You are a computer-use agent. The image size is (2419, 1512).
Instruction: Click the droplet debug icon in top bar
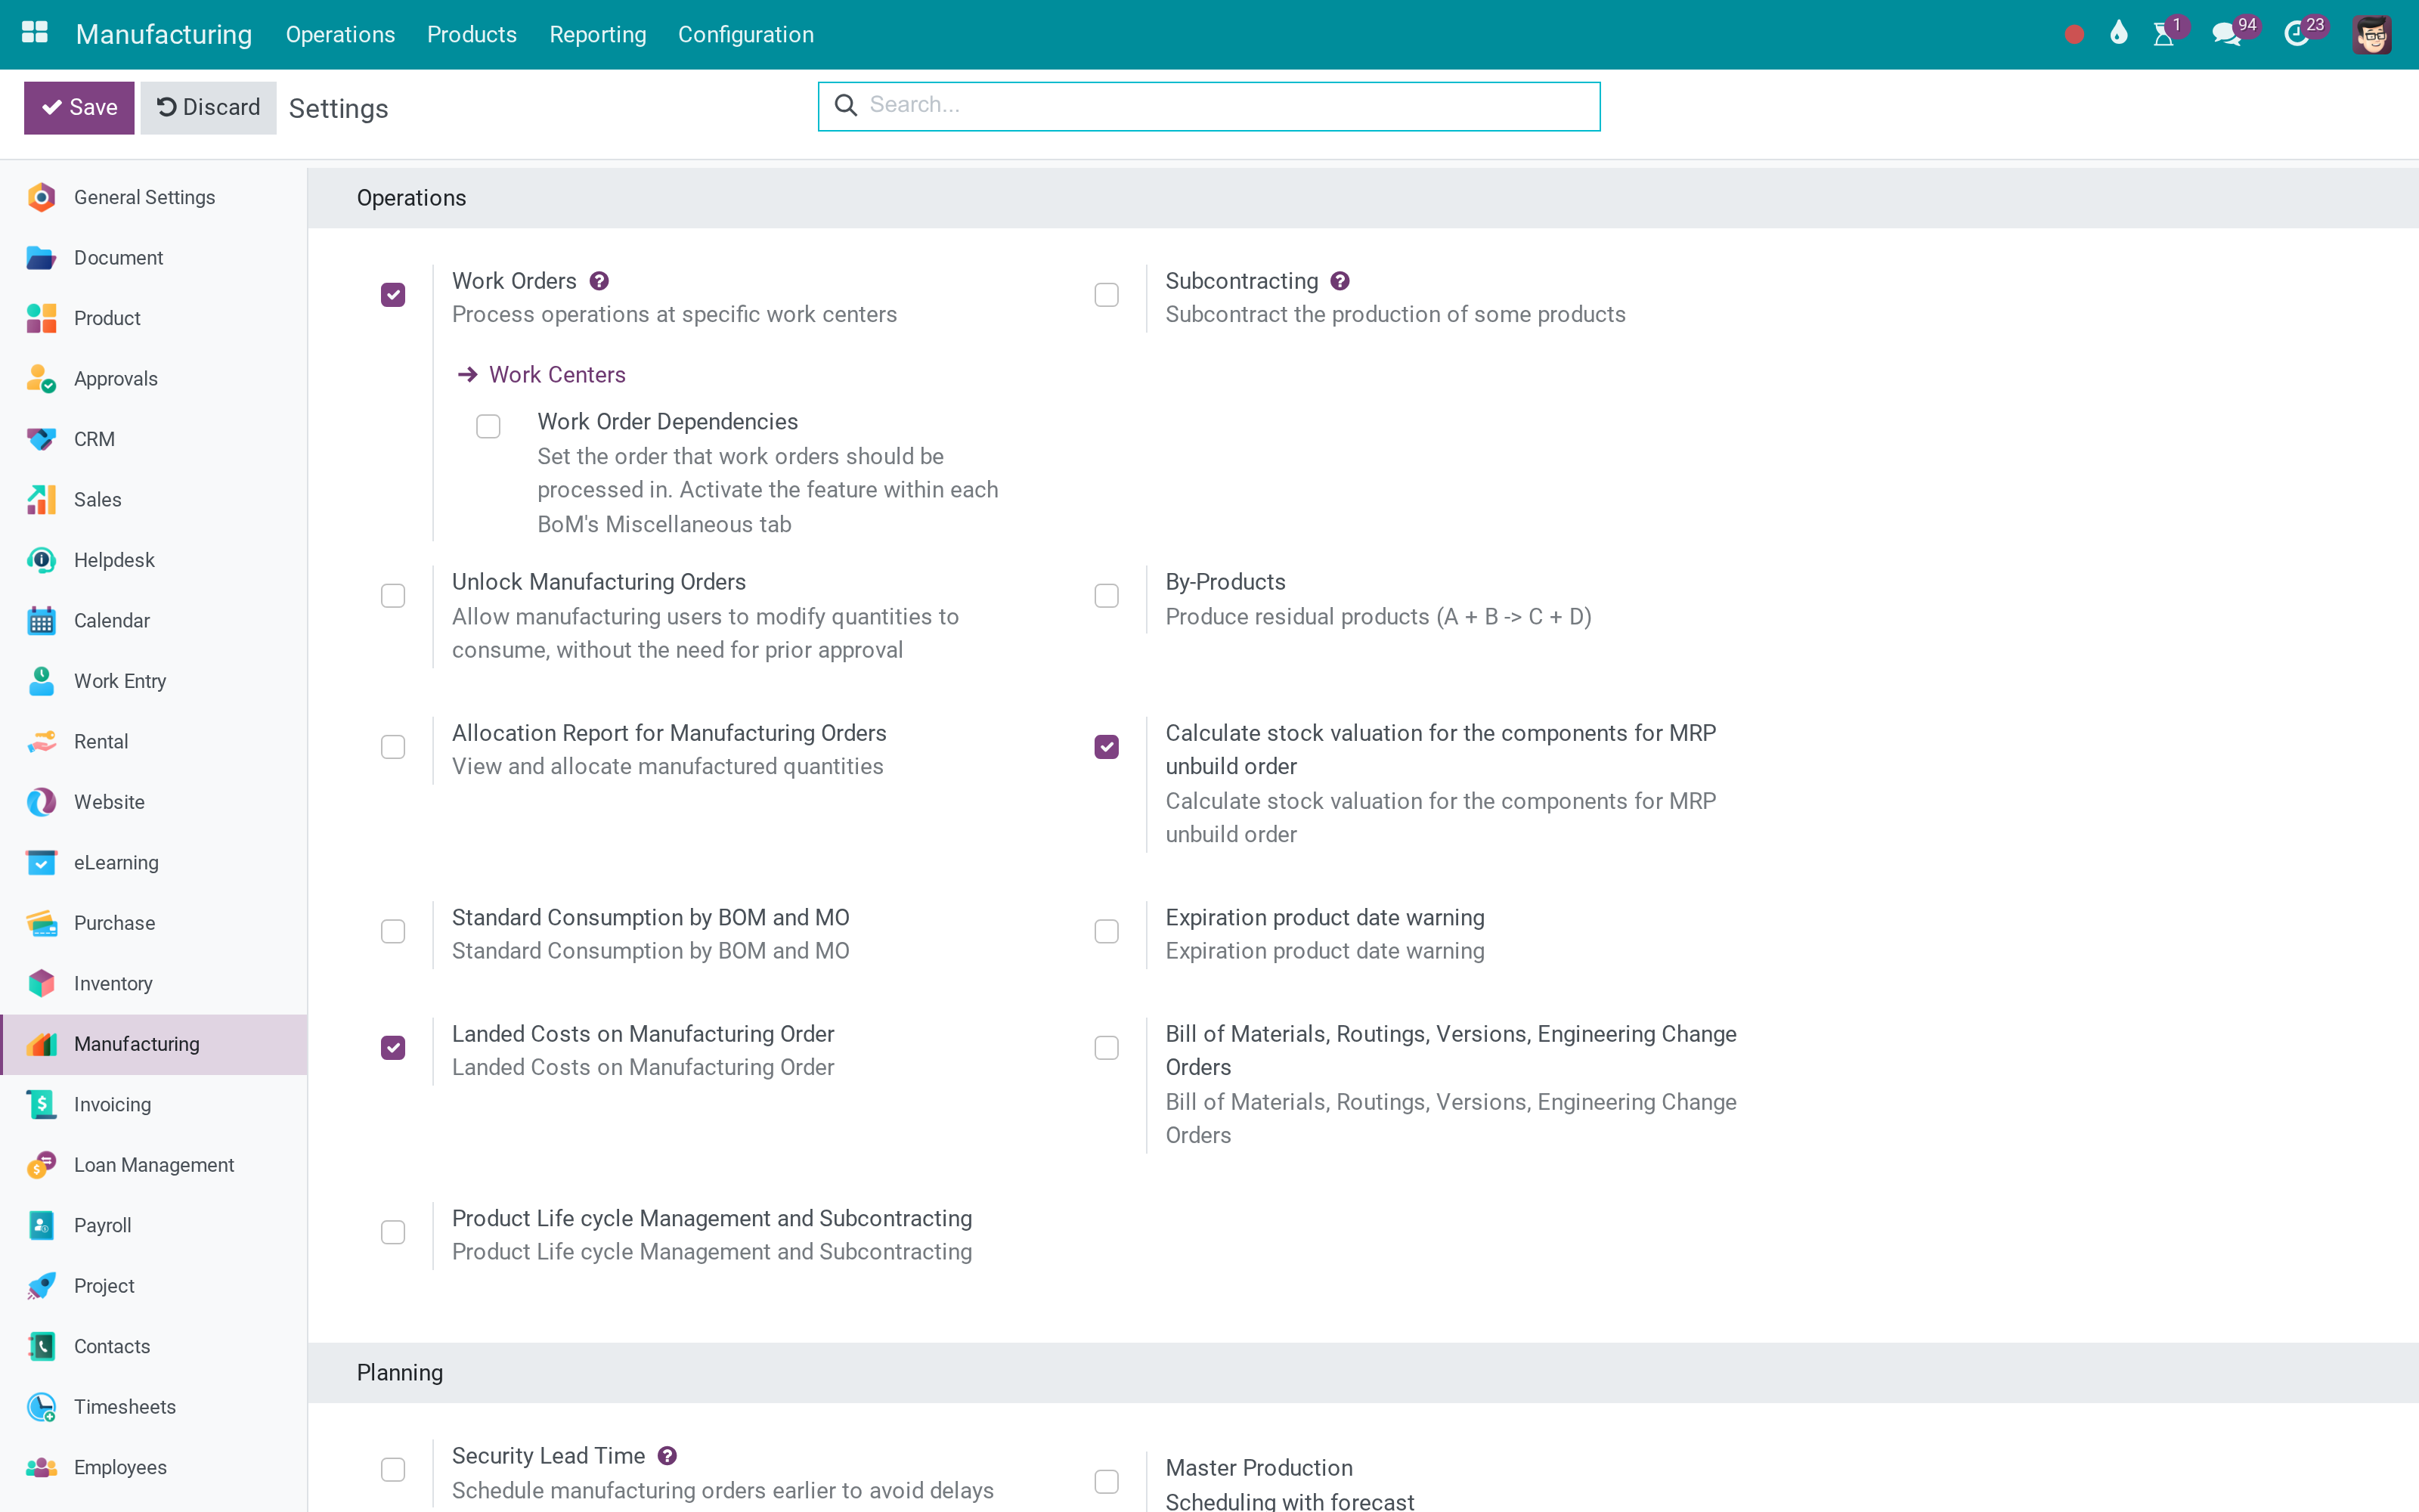2118,33
